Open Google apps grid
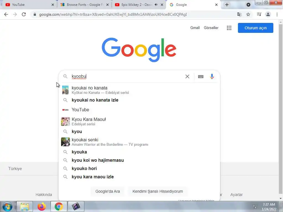This screenshot has height=212, width=283. (x=229, y=28)
